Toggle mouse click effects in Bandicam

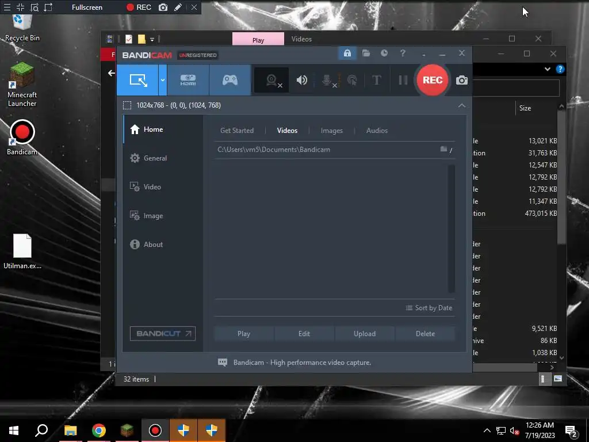click(x=352, y=80)
